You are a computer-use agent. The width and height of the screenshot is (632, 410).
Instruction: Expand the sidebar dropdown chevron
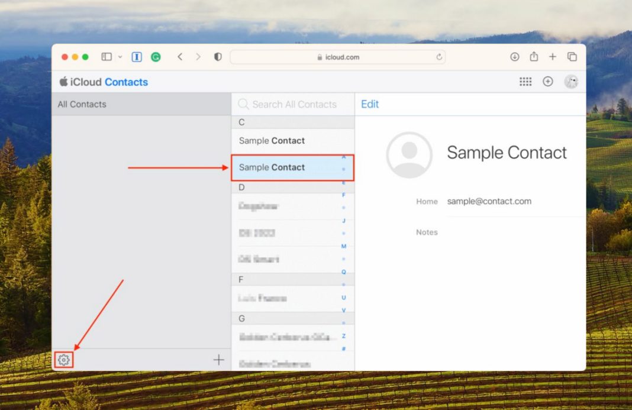click(x=120, y=57)
